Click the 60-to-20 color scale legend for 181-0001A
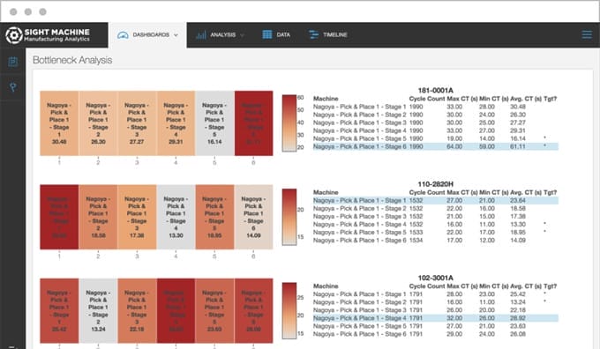Screen dimensions: 600x349 tap(289, 123)
